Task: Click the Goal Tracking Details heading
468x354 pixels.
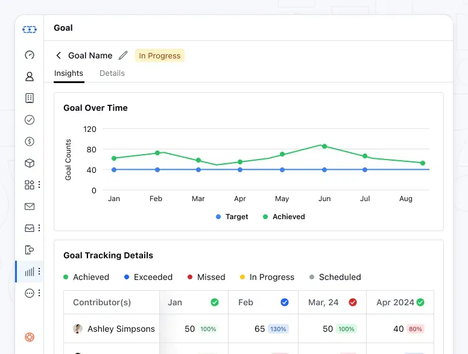Action: (108, 255)
